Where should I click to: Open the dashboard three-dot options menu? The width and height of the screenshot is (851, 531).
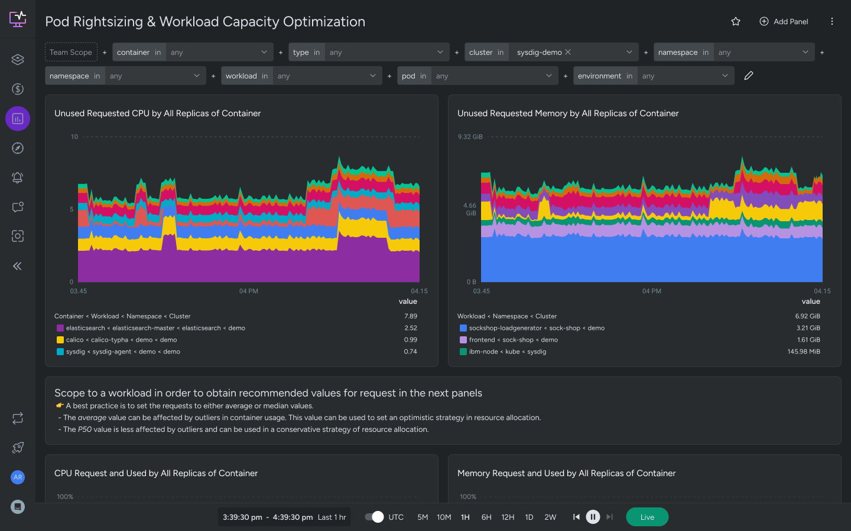[x=832, y=21]
